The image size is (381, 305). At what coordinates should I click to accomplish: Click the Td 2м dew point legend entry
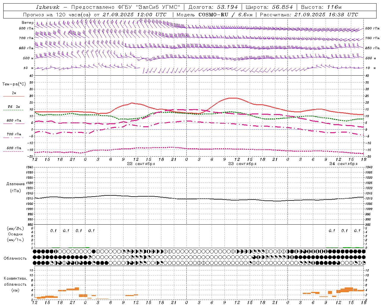(x=14, y=107)
